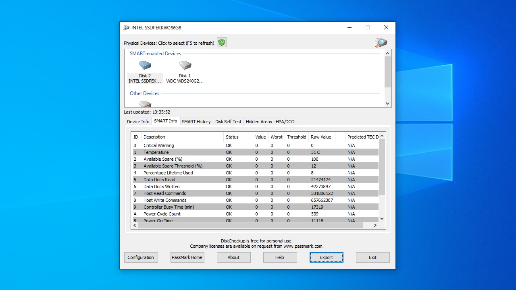516x290 pixels.
Task: Select Host Write Commands row
Action: pos(256,200)
